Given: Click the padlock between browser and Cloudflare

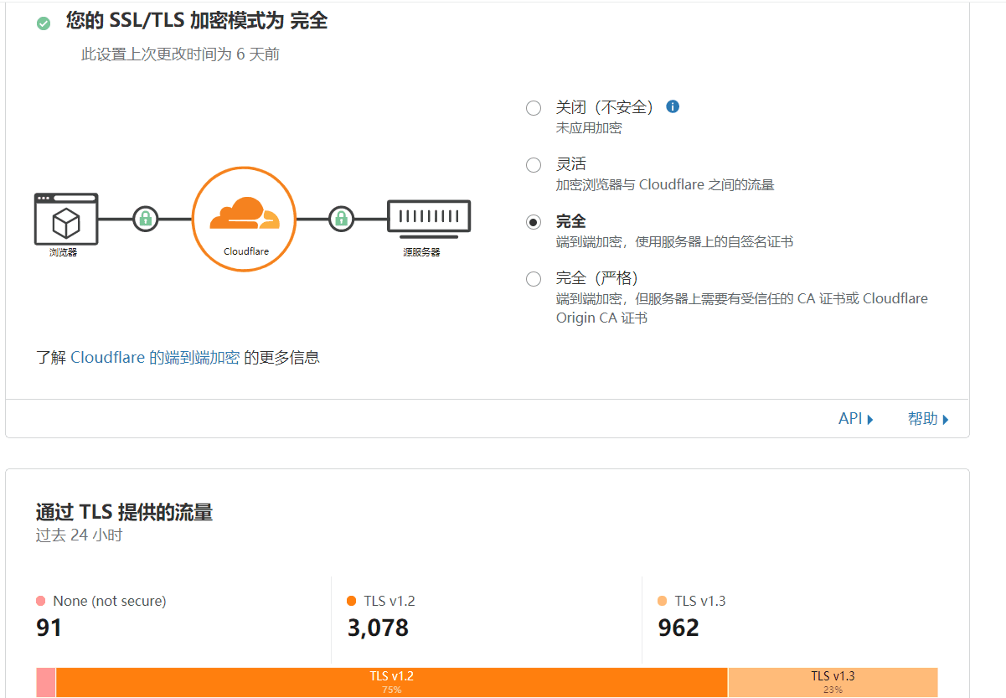Looking at the screenshot, I should pyautogui.click(x=146, y=220).
